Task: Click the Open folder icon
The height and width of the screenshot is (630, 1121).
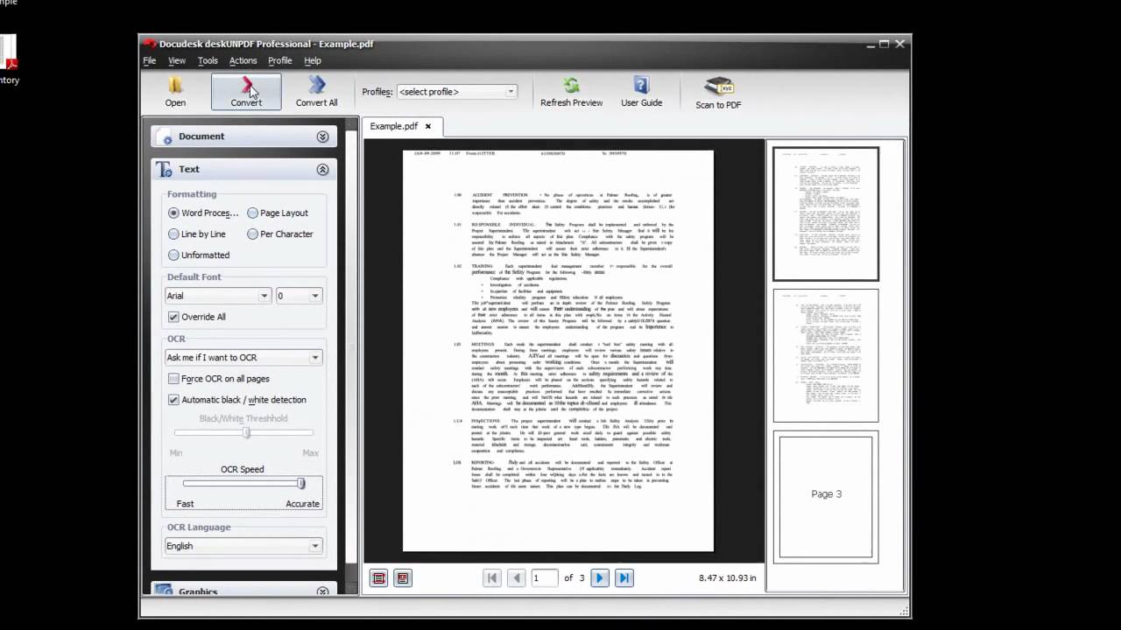Action: click(175, 86)
